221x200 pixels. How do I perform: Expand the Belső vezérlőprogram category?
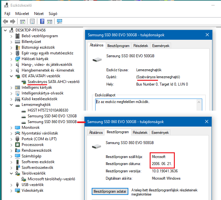11,36
